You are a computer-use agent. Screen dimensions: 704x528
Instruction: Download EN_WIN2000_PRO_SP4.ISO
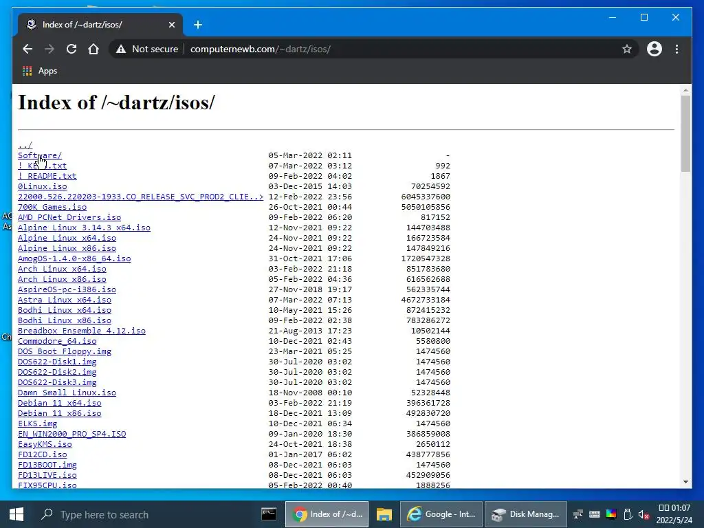[71, 434]
